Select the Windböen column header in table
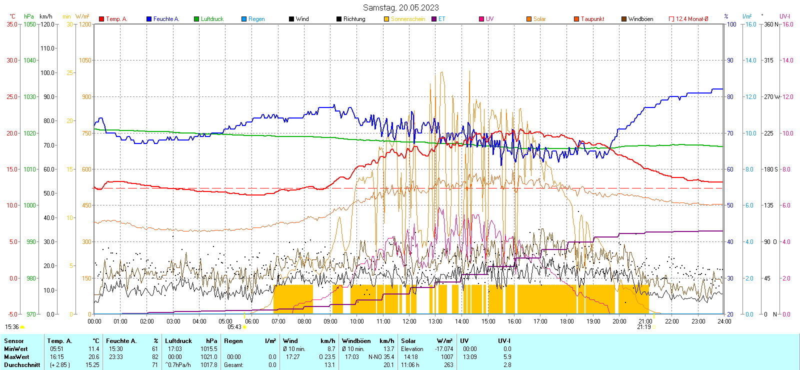This screenshot has width=800, height=370. (356, 341)
